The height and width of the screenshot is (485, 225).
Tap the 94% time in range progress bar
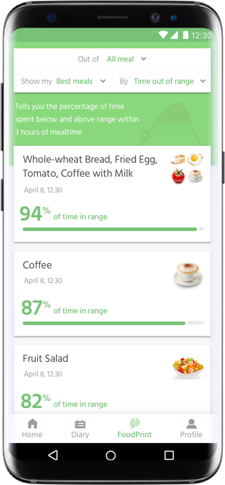tap(113, 229)
